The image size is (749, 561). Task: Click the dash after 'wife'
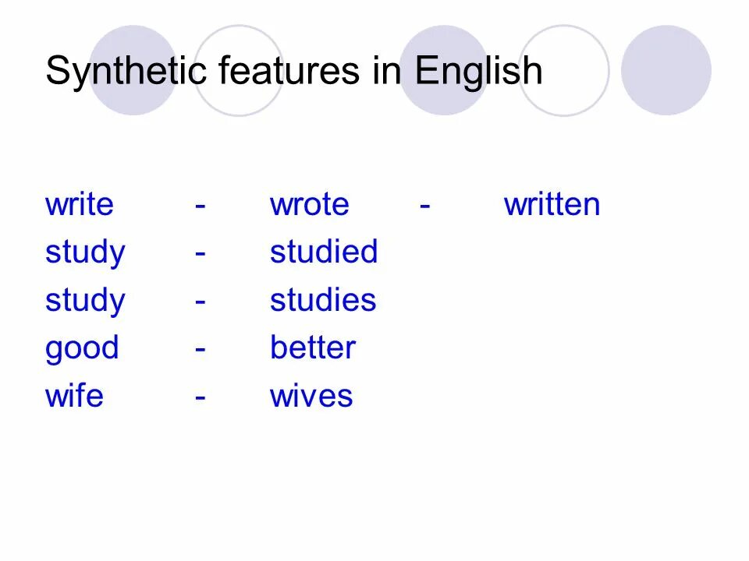point(201,397)
